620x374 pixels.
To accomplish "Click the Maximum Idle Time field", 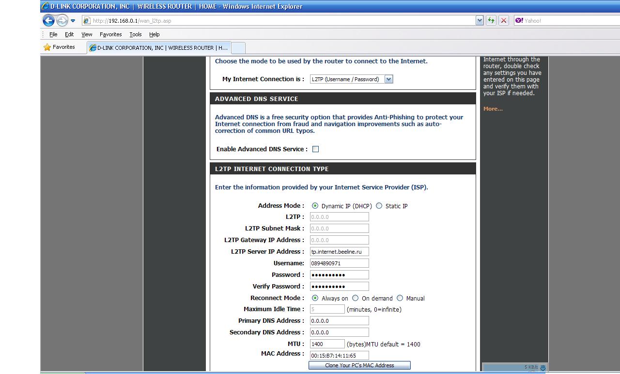I will pyautogui.click(x=327, y=309).
